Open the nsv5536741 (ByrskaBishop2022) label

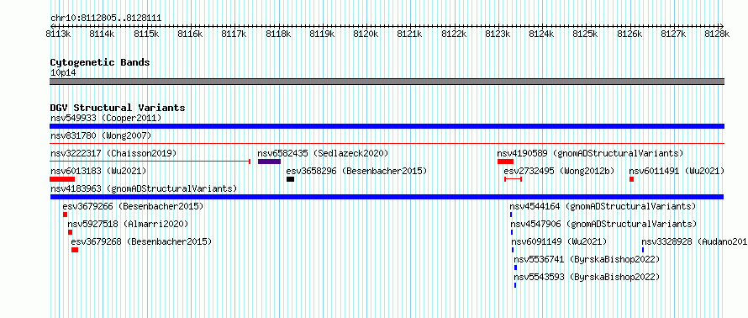click(x=587, y=259)
